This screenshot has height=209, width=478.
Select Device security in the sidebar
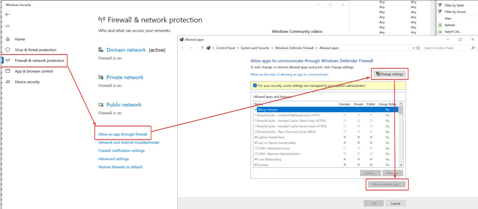[27, 82]
